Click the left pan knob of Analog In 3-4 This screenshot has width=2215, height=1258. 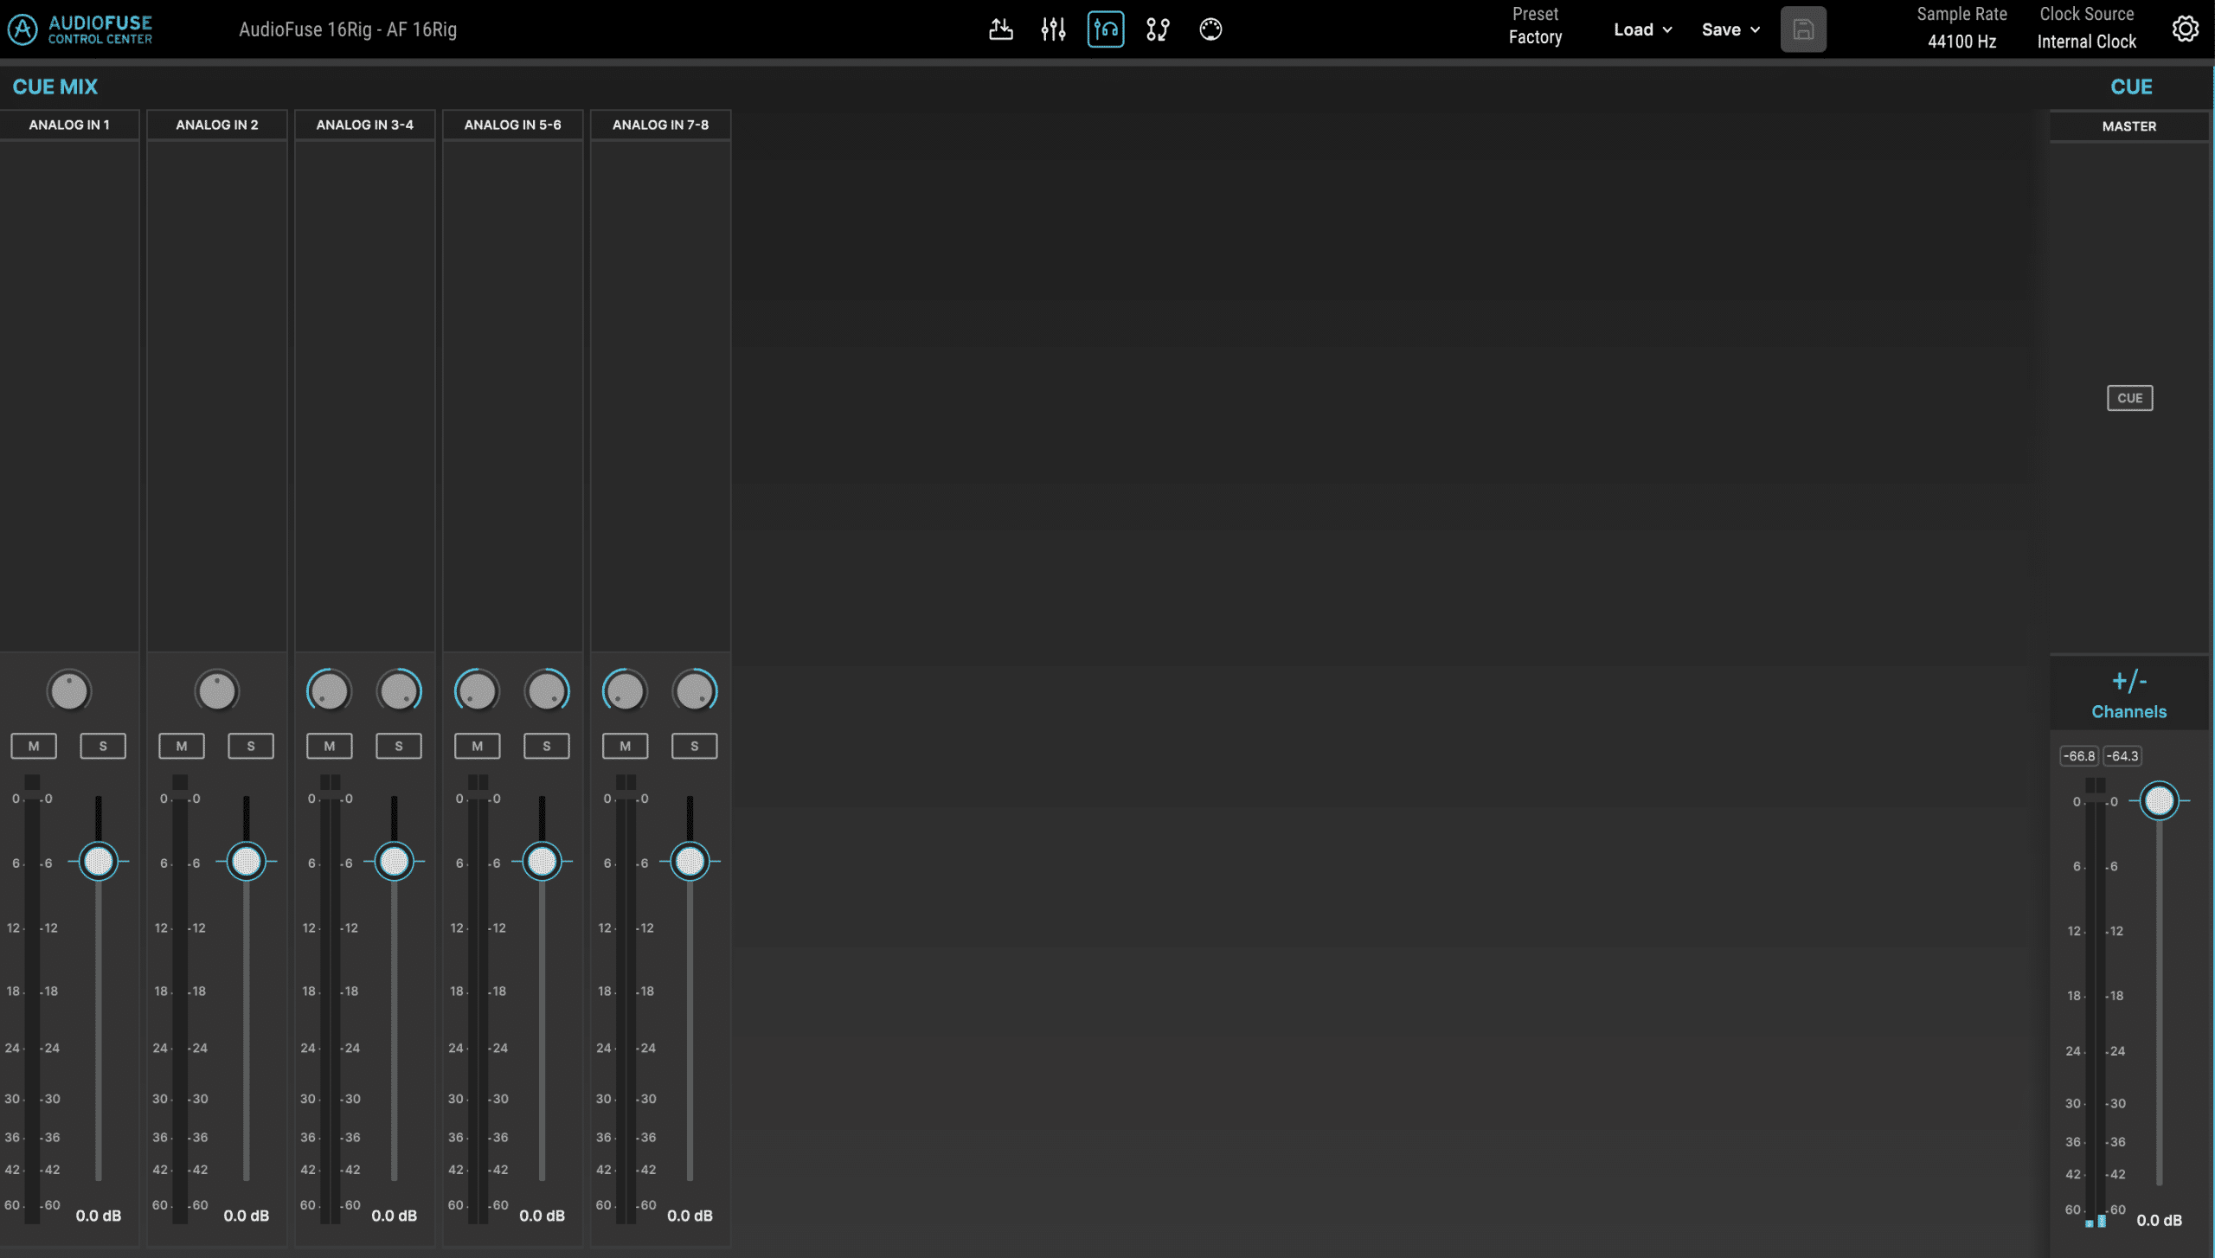[x=330, y=691]
